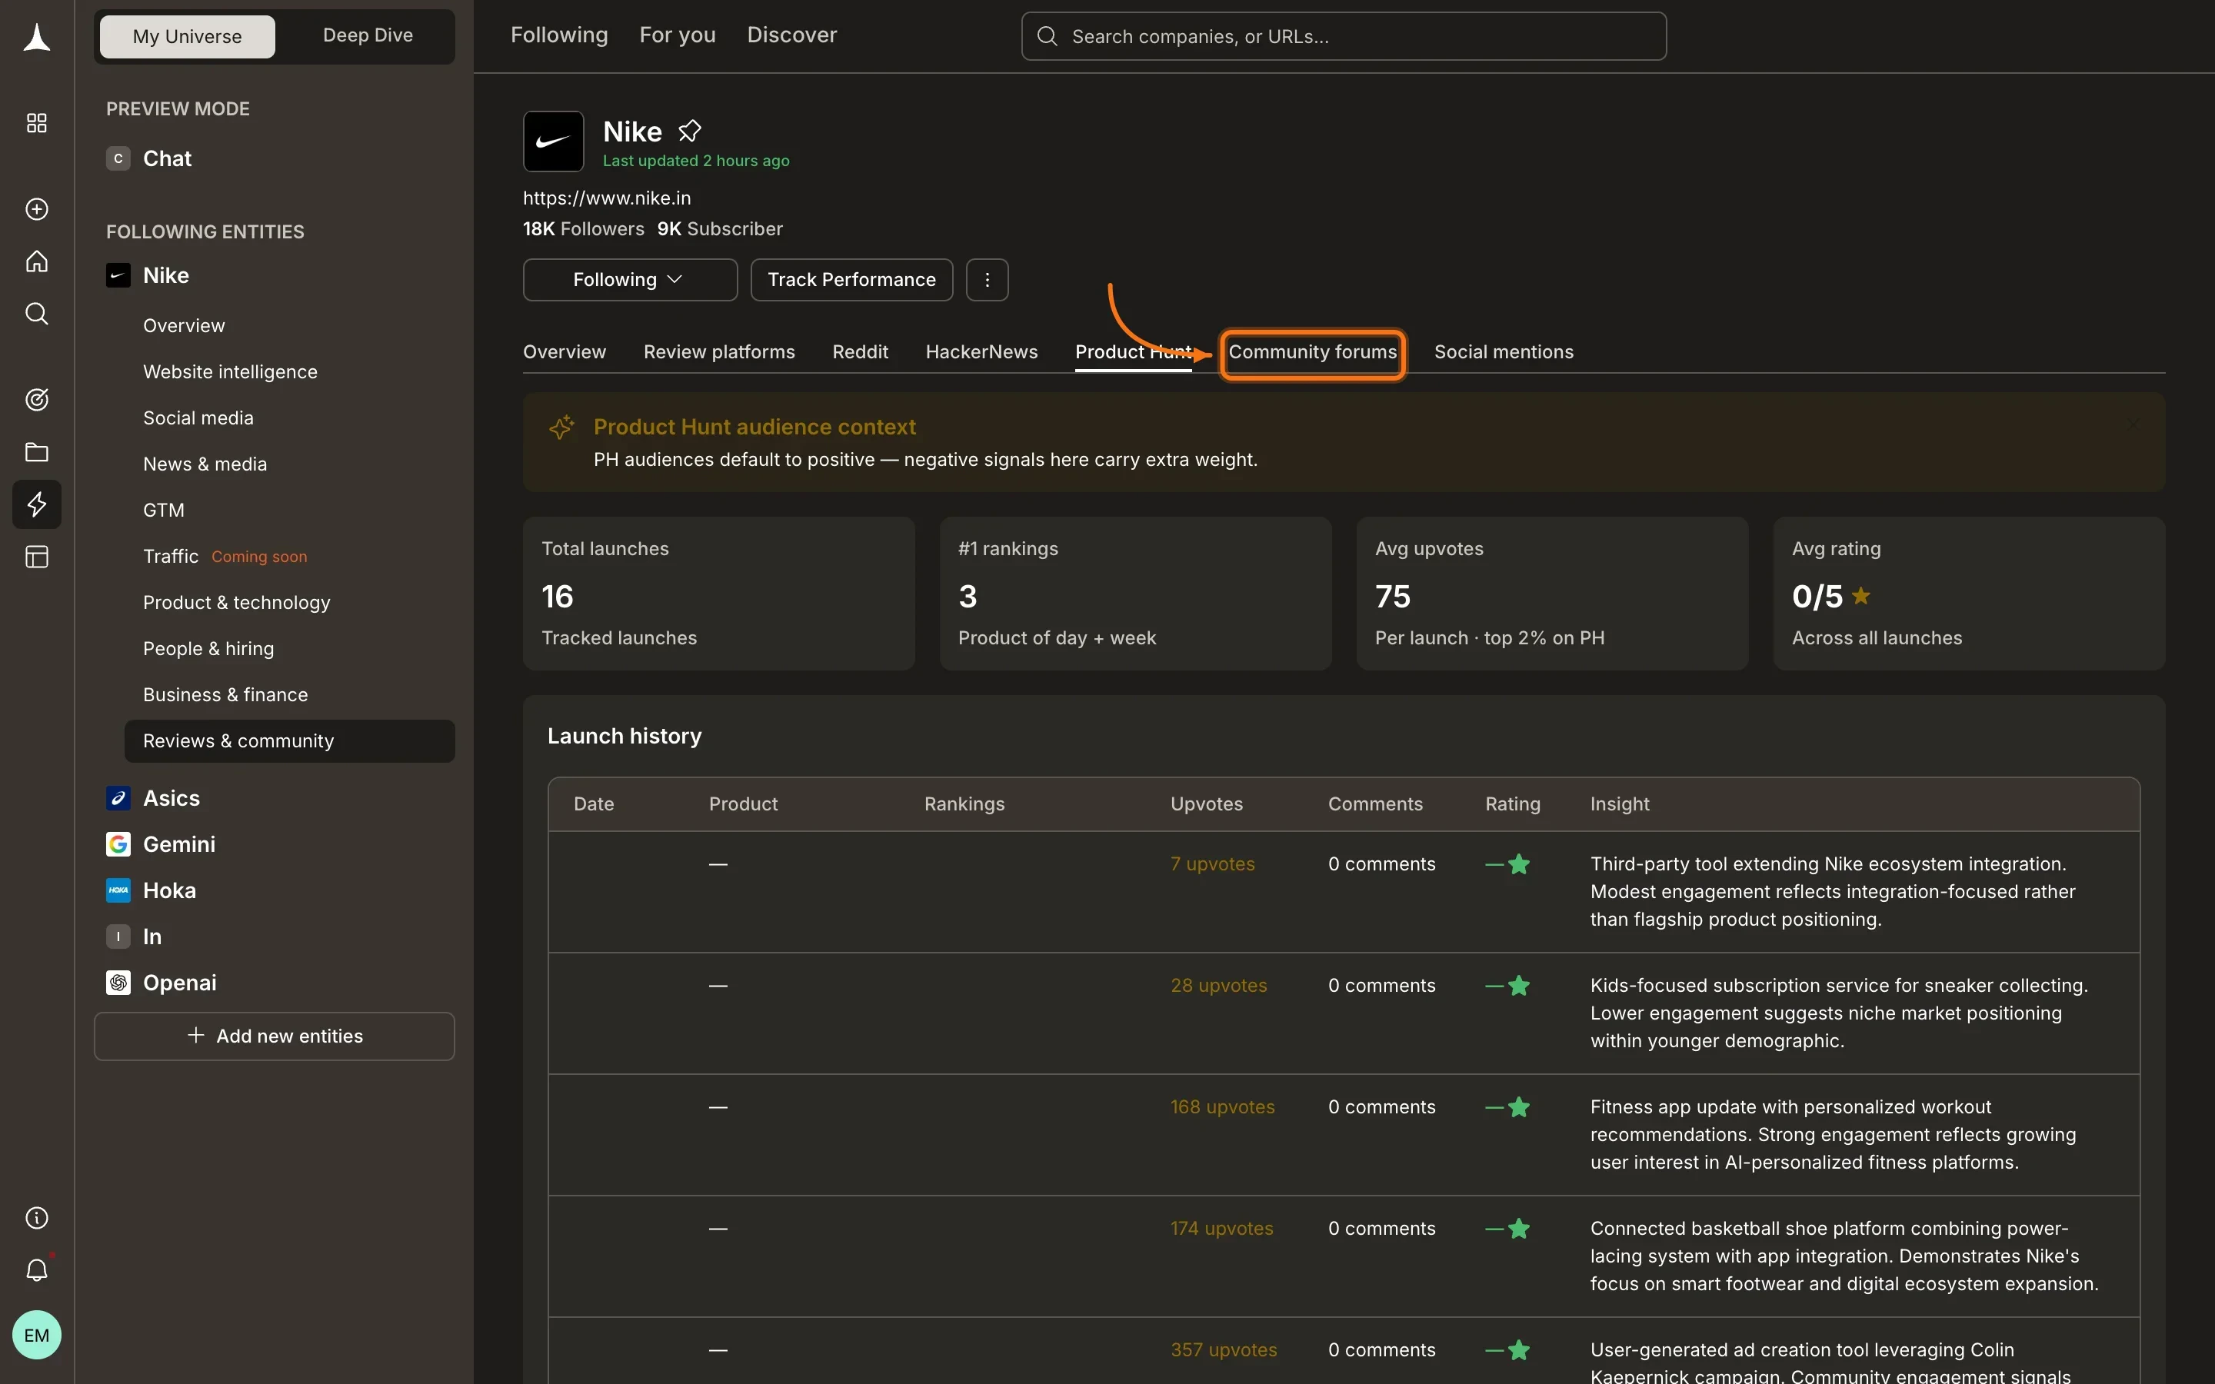The image size is (2215, 1384).
Task: Click the target icon in the left rail
Action: pos(37,400)
